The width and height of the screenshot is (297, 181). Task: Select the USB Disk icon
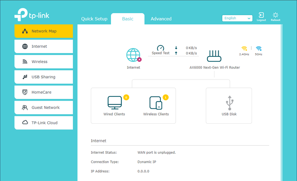(x=229, y=102)
